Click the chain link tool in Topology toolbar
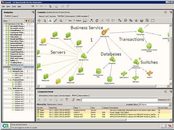174x130 pixels. [x=55, y=21]
